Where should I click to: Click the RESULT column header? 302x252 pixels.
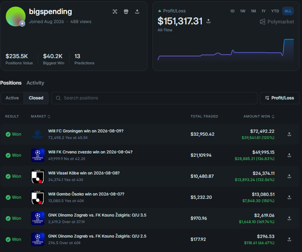pos(12,116)
